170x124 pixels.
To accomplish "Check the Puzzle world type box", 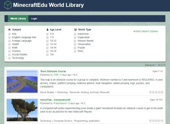I will pyautogui.click(x=75, y=48).
